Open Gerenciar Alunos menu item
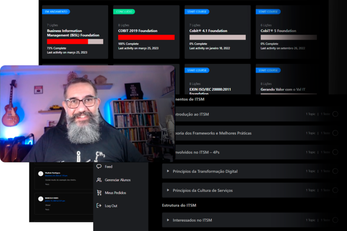The height and width of the screenshot is (231, 347). pyautogui.click(x=117, y=180)
